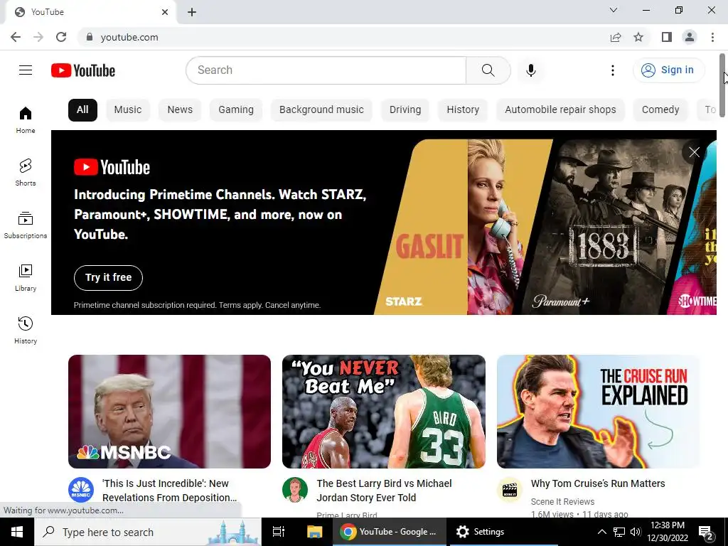Image resolution: width=728 pixels, height=546 pixels.
Task: Open a new browser tab
Action: coord(192,13)
